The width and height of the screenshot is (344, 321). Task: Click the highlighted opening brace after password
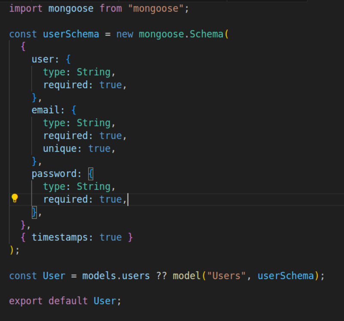(91, 174)
